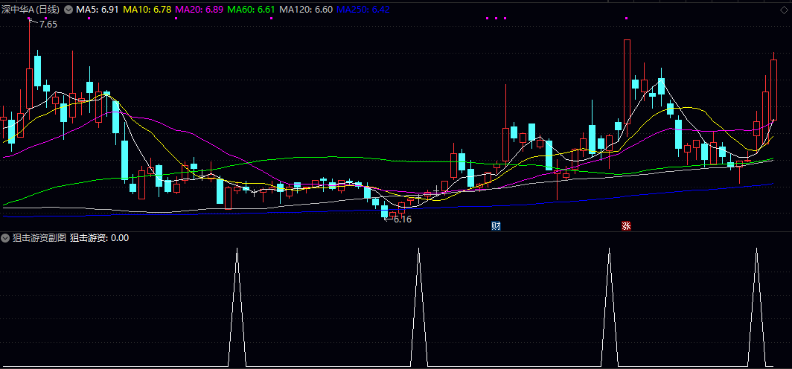
Task: Select the MA120: 6.60 indicator label
Action: 306,9
